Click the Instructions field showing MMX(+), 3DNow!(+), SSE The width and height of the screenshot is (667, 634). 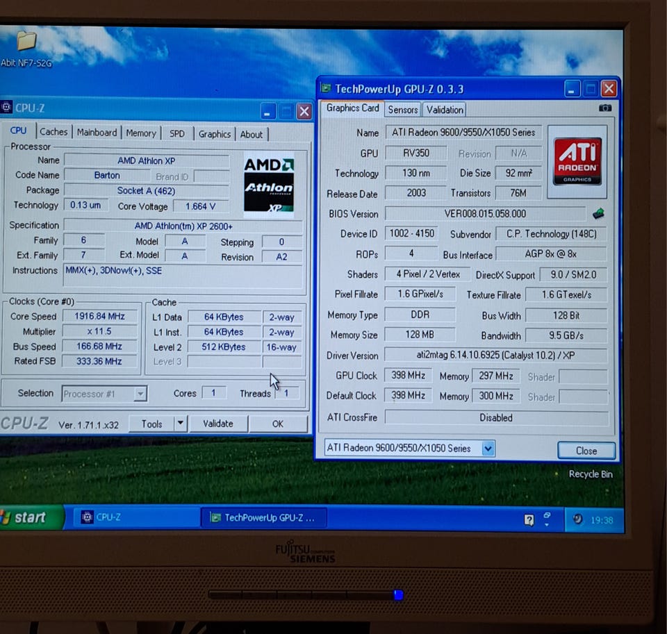(183, 276)
